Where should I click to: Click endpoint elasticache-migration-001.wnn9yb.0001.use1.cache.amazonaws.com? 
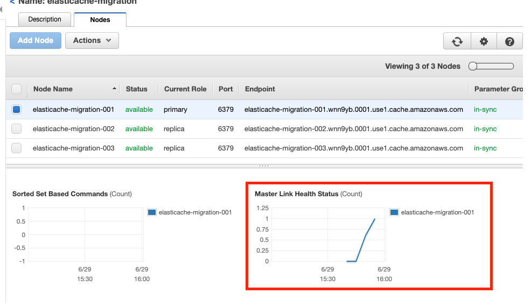point(353,110)
